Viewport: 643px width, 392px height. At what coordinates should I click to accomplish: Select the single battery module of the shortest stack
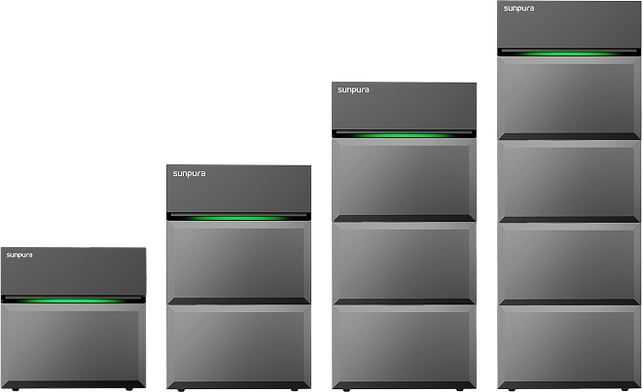click(73, 345)
